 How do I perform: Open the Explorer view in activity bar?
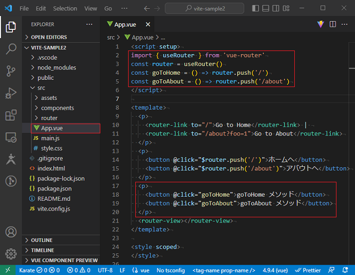coord(11,27)
